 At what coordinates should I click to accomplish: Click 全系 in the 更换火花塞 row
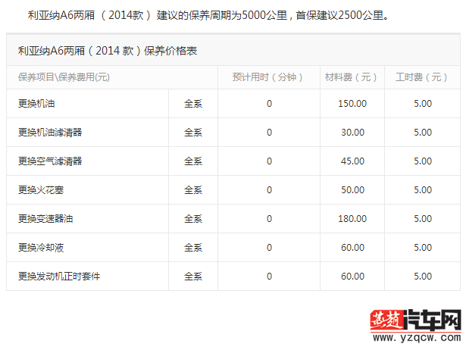point(193,190)
